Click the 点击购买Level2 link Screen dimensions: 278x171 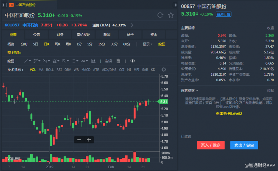click(229, 113)
